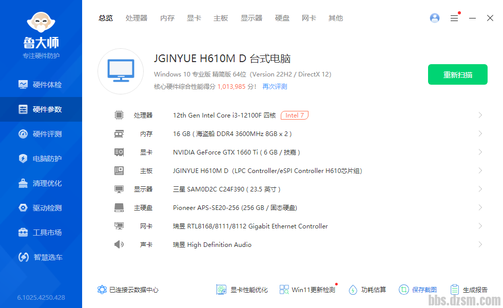Go to 清理优化 cleanup section
This screenshot has width=503, height=308.
coord(41,183)
